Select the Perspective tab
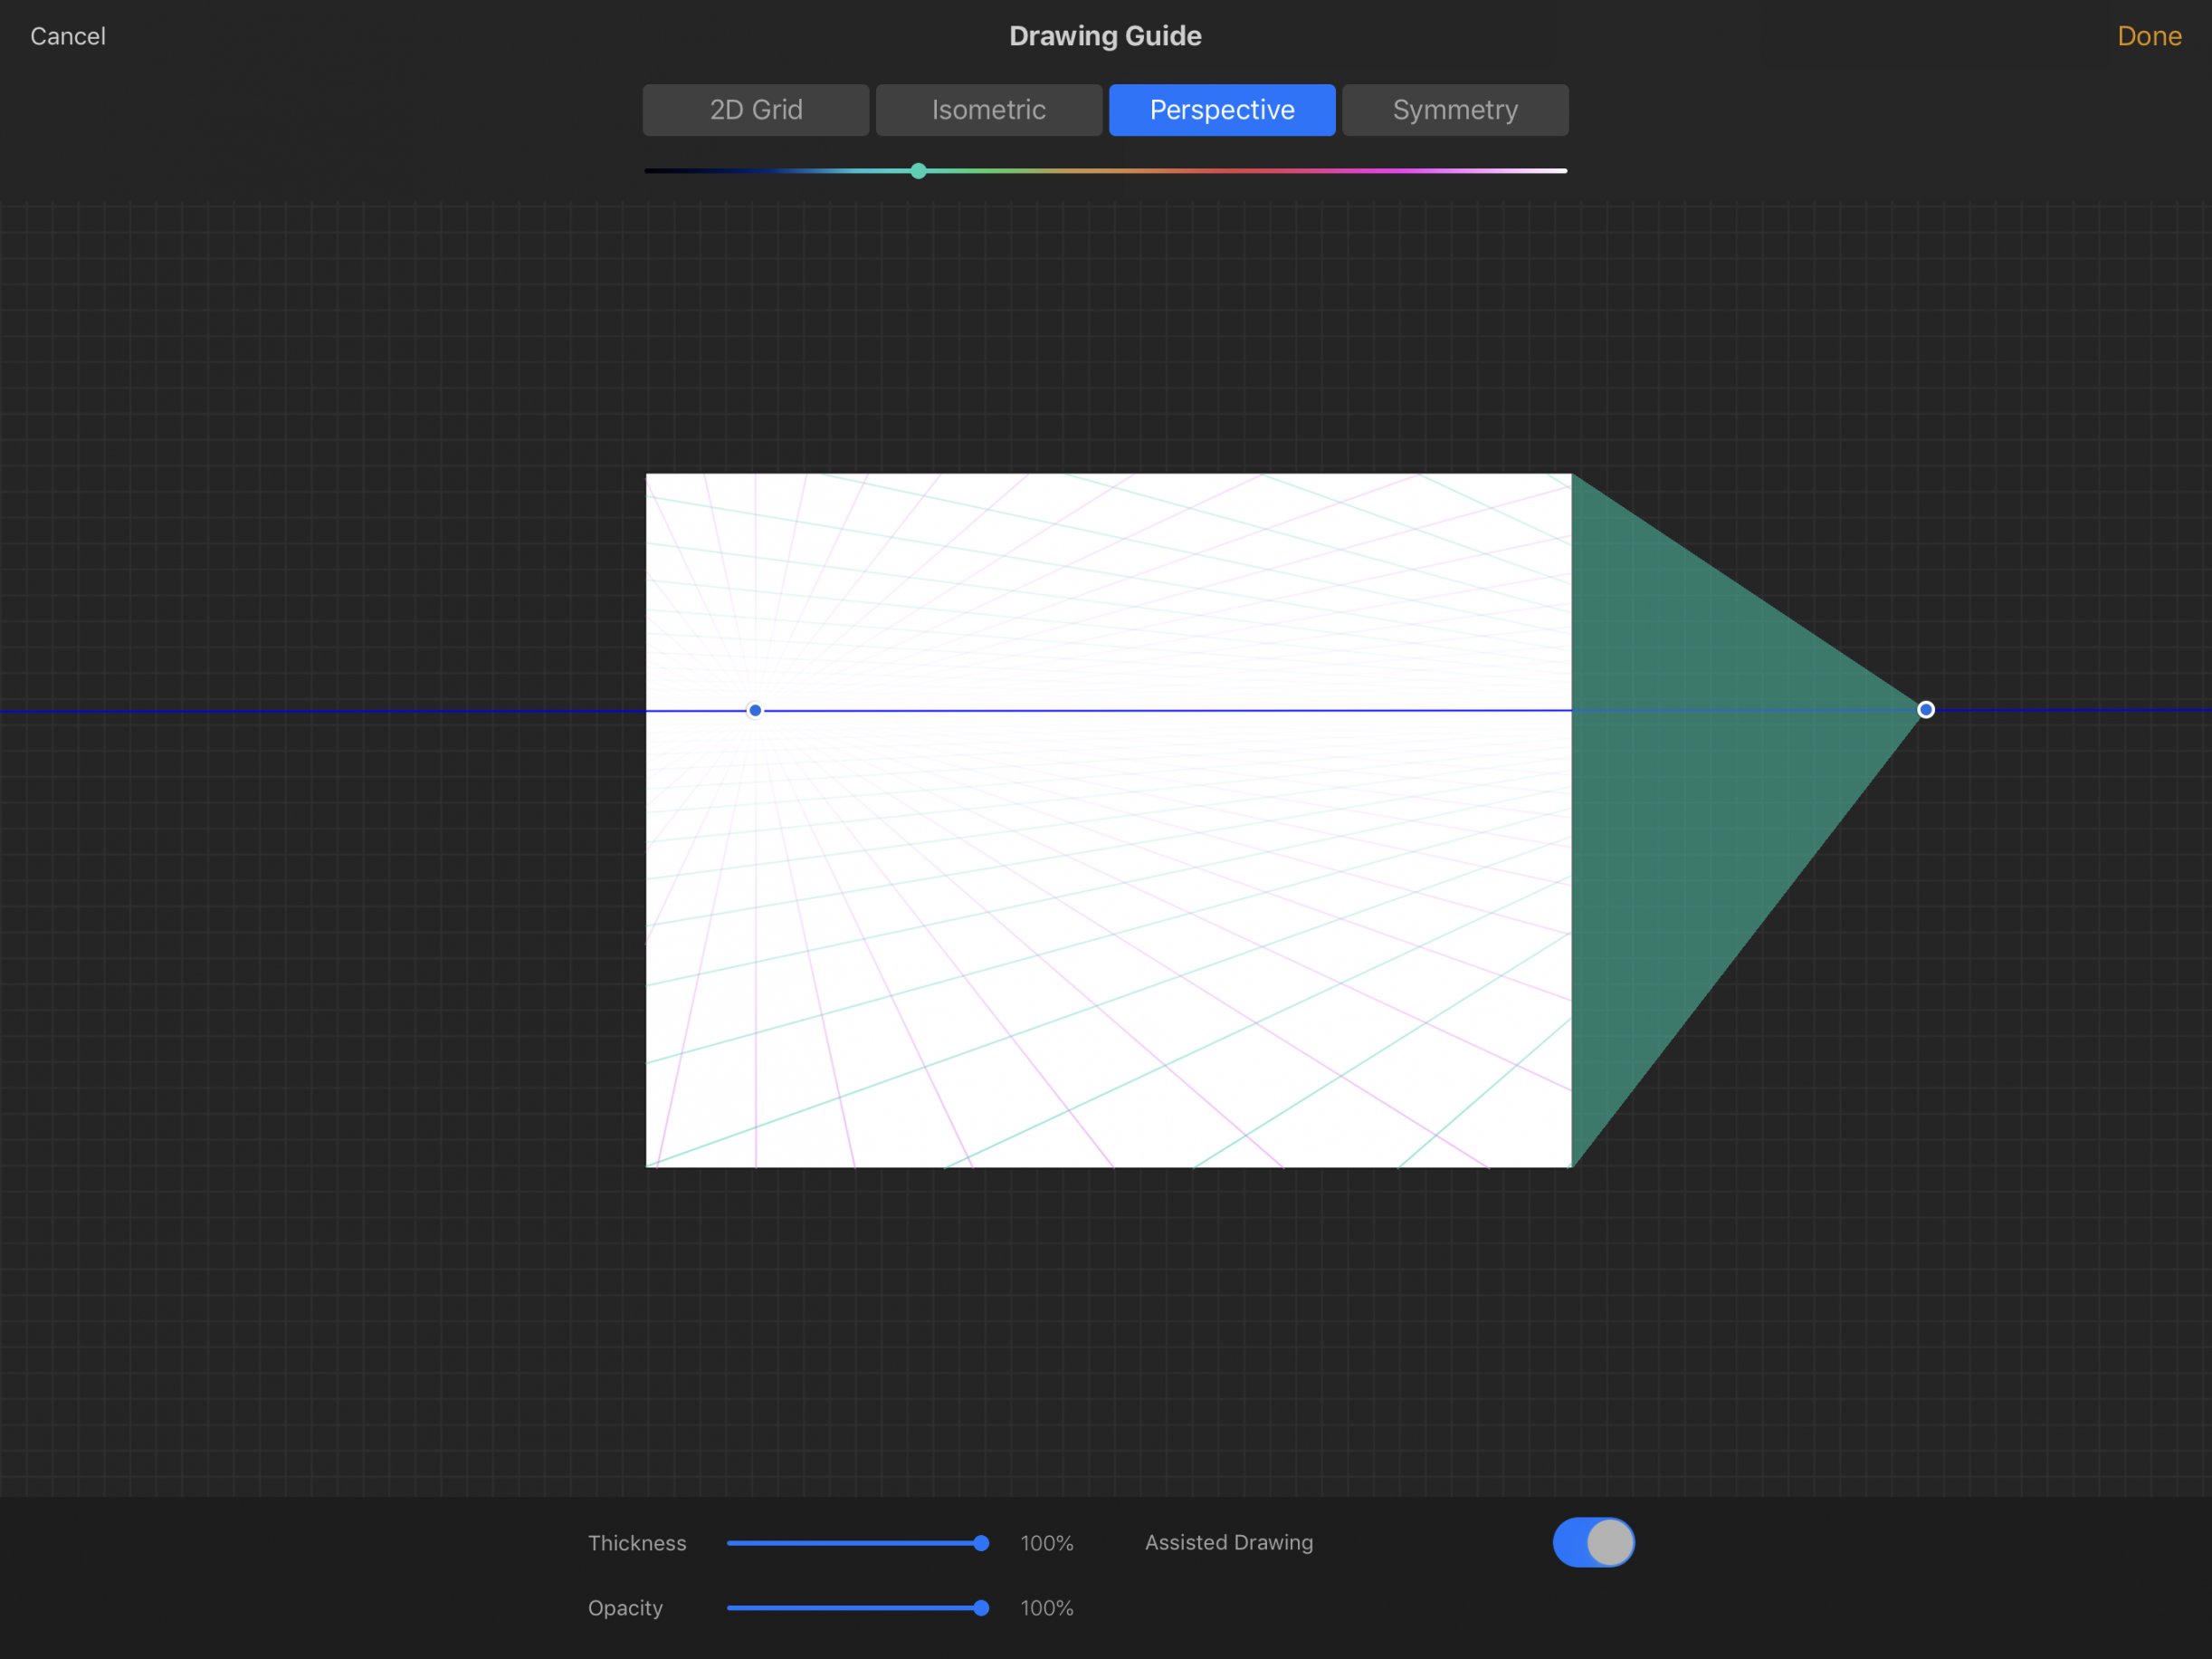Screen dimensions: 2212x1659 [1222, 110]
